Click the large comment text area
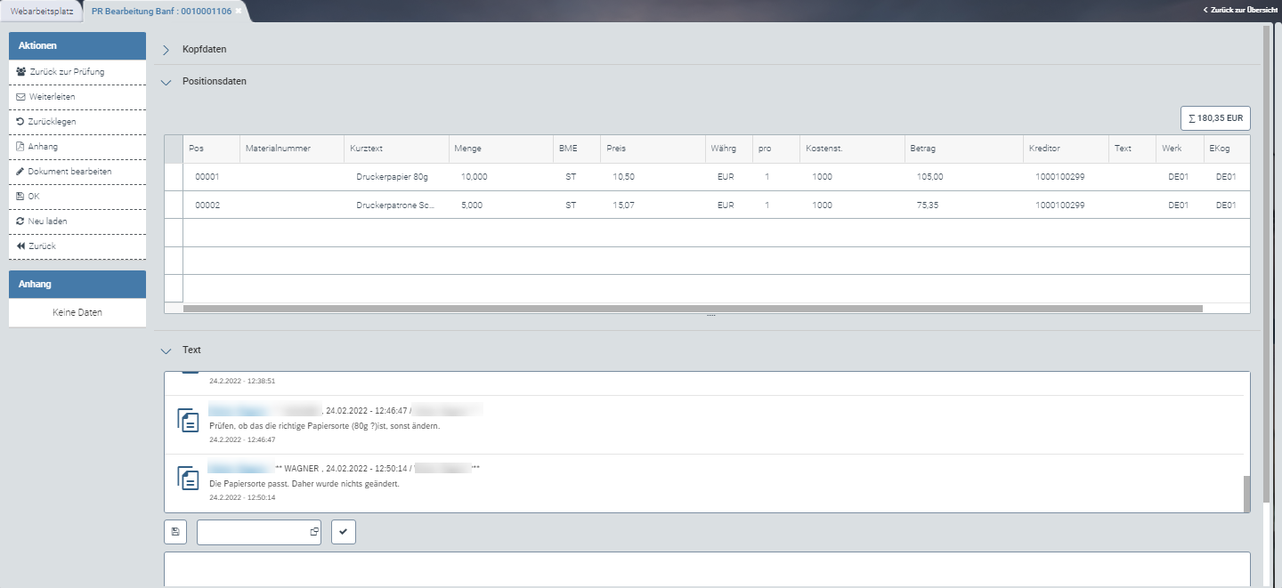 [x=706, y=568]
